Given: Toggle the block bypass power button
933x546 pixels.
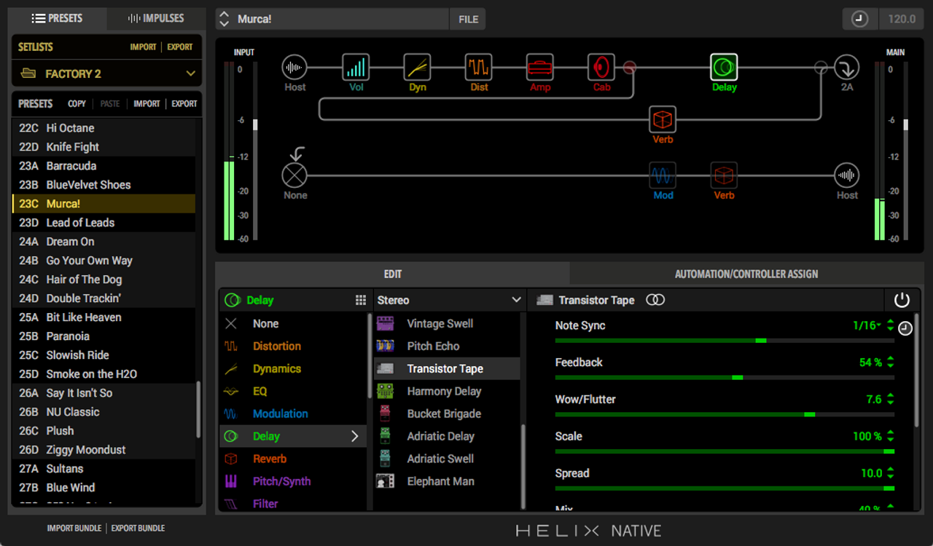Looking at the screenshot, I should coord(902,300).
